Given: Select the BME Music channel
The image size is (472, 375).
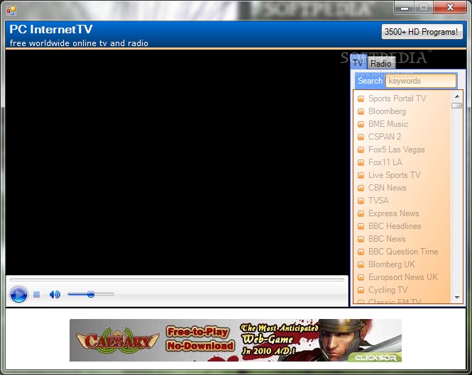Looking at the screenshot, I should click(x=388, y=124).
